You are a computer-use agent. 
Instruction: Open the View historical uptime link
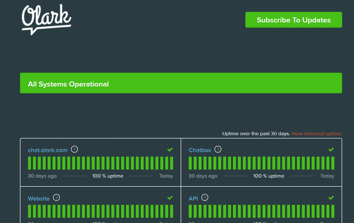tap(317, 134)
